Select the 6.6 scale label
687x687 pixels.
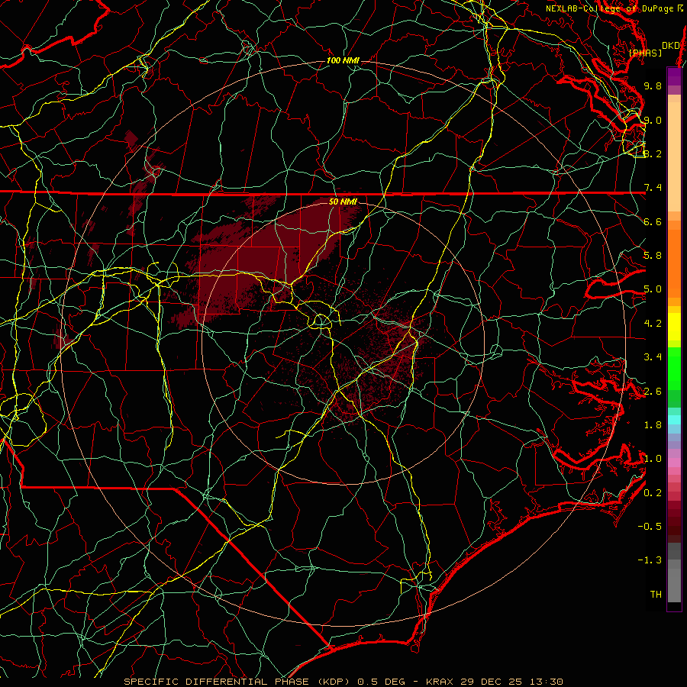pyautogui.click(x=653, y=221)
